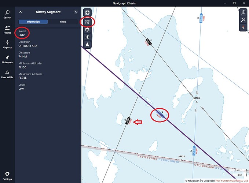This screenshot has width=249, height=183.
Task: Open the Search sidebar item
Action: 7,15
